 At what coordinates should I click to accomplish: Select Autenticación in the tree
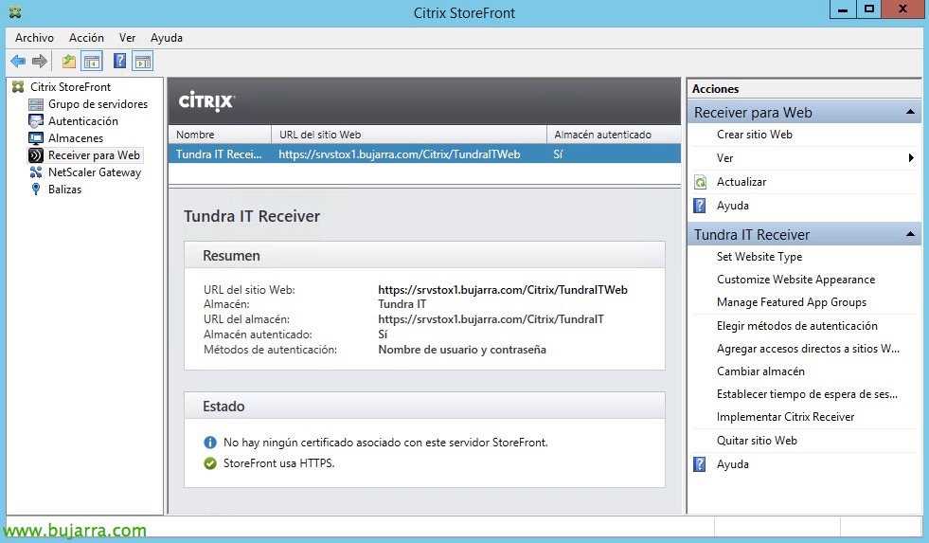pos(83,121)
